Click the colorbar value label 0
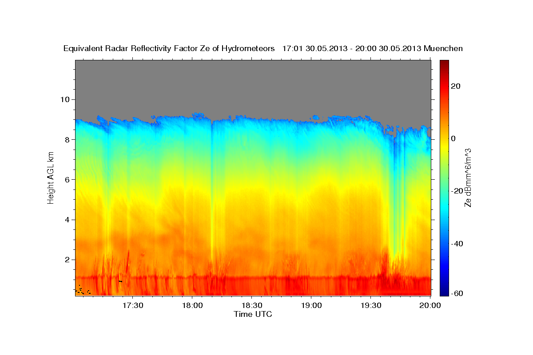 pyautogui.click(x=454, y=138)
